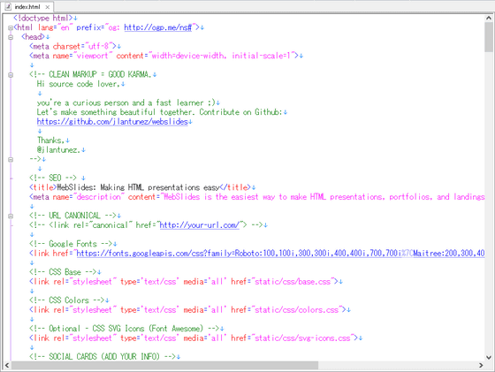
Task: Click 'Let's make something beautiful together' line
Action: click(x=159, y=112)
